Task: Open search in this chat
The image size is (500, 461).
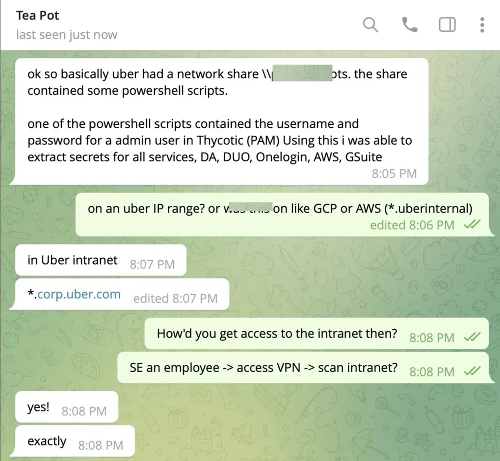Action: point(370,25)
